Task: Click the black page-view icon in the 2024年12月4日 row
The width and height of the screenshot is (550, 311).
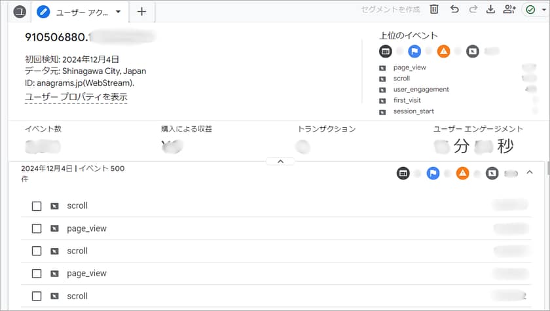Action: [403, 173]
